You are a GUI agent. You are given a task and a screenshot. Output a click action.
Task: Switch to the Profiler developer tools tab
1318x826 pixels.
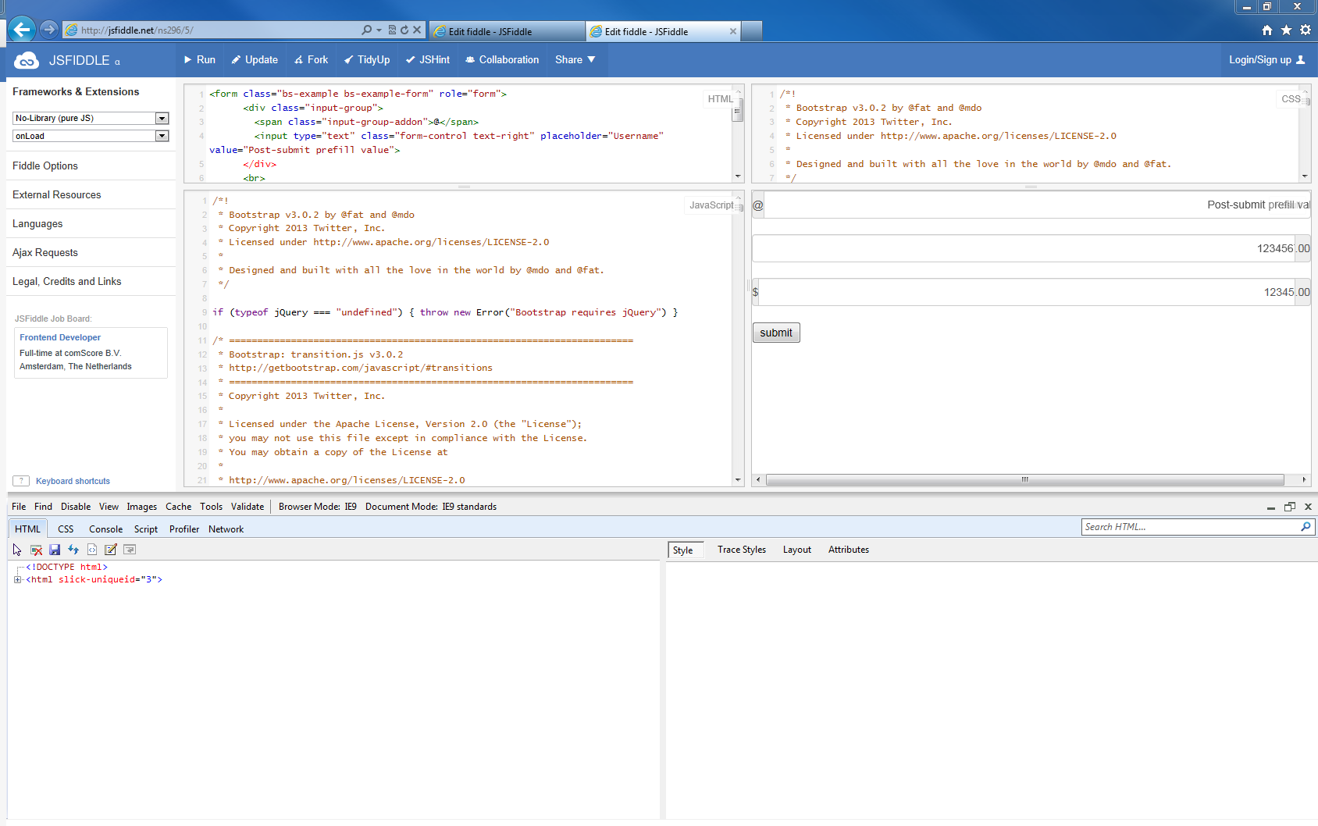click(184, 529)
